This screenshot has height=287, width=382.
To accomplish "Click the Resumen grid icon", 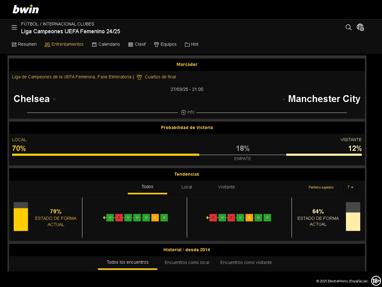I will [x=14, y=44].
